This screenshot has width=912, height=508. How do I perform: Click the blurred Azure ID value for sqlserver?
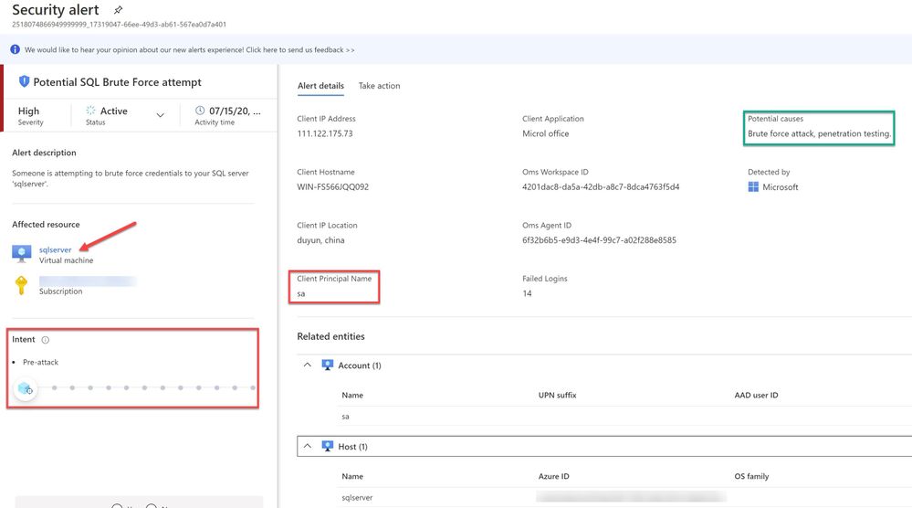tap(631, 496)
